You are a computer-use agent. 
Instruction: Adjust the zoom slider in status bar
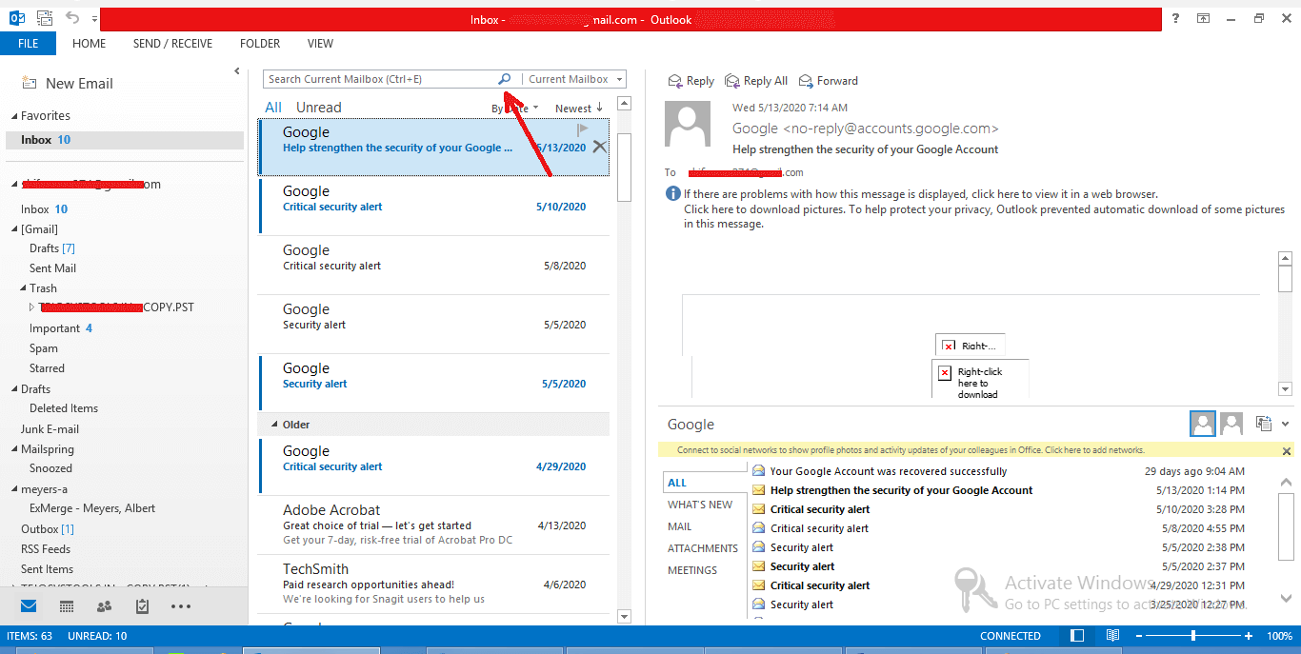coord(1193,635)
